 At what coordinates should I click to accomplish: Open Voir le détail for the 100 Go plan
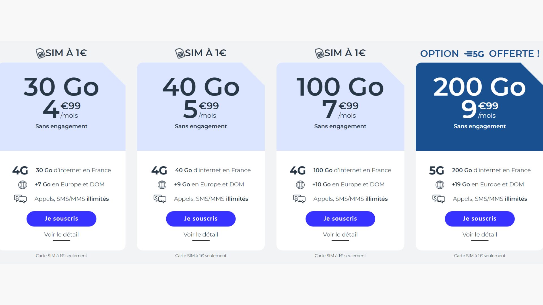pyautogui.click(x=340, y=235)
